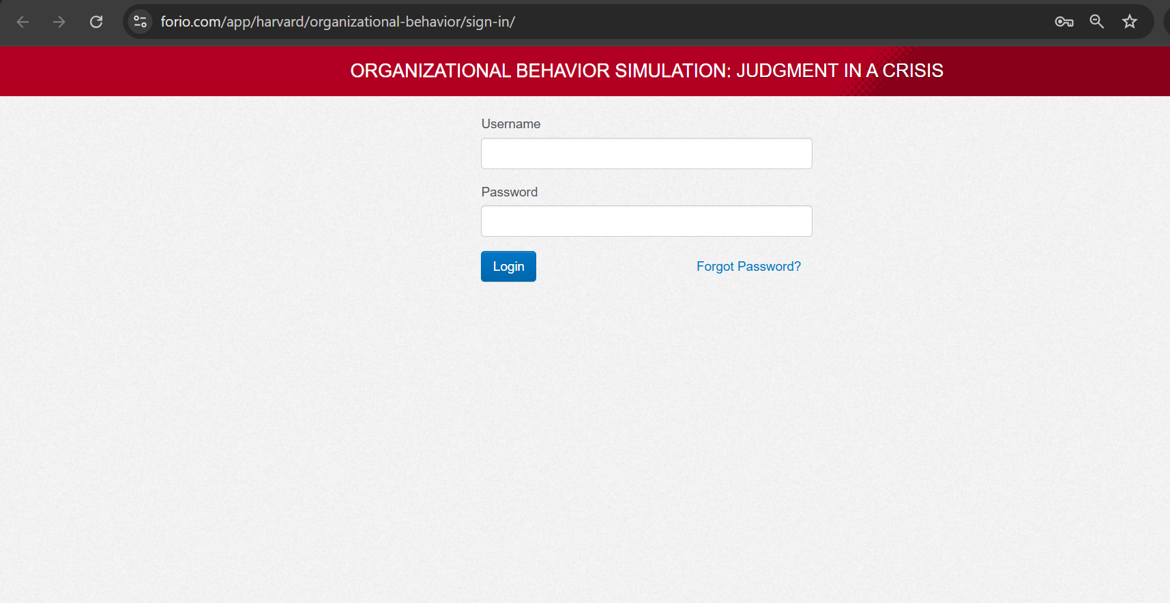Screen dimensions: 1170x603
Task: Open site information icon in address bar
Action: pyautogui.click(x=141, y=22)
